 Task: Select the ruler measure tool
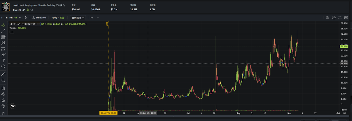[x=3, y=74]
